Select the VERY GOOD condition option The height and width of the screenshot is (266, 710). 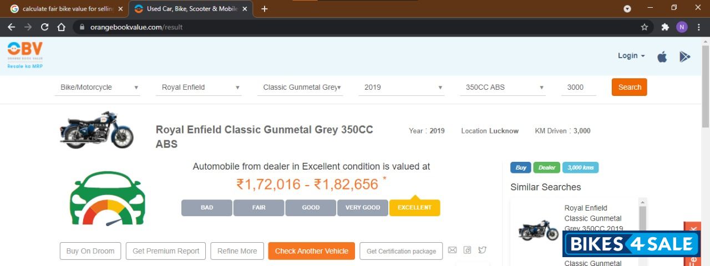click(363, 208)
